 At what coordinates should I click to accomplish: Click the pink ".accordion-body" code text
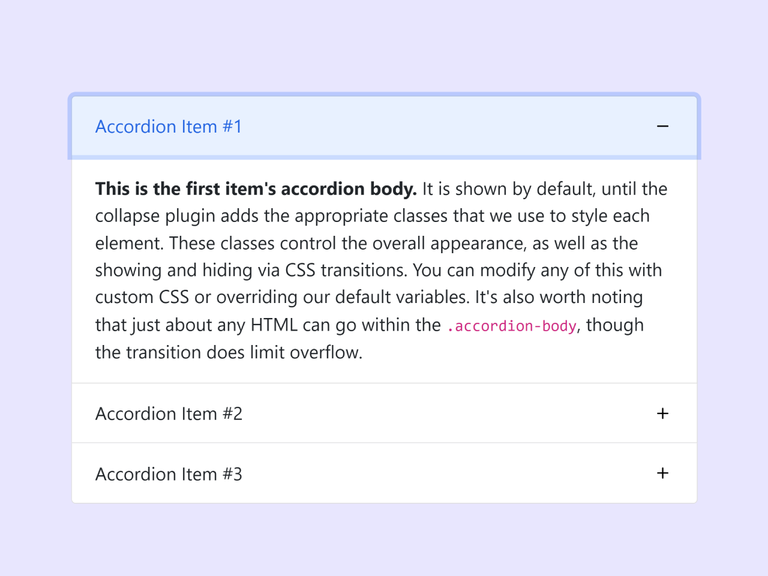coord(512,326)
